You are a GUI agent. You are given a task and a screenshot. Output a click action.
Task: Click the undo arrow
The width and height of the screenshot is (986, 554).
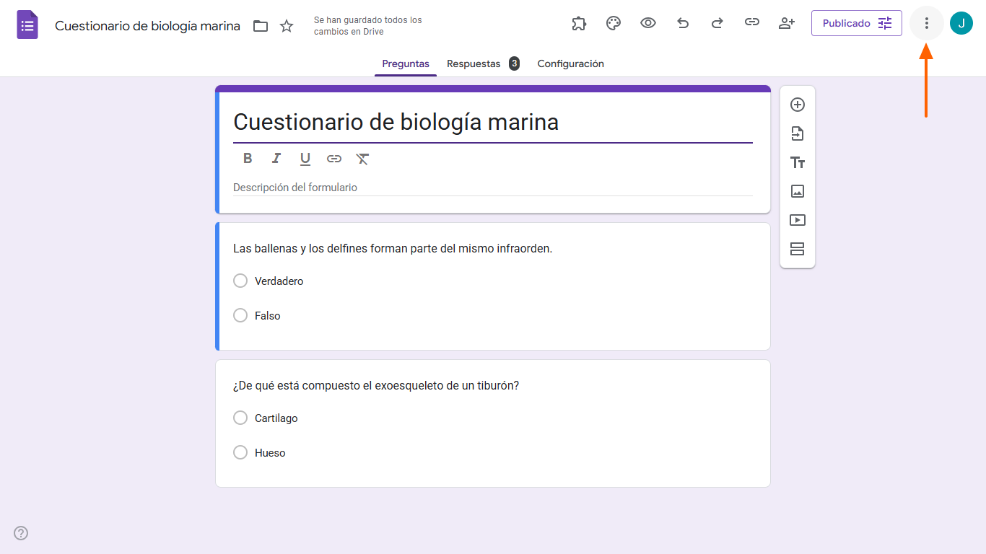click(683, 23)
